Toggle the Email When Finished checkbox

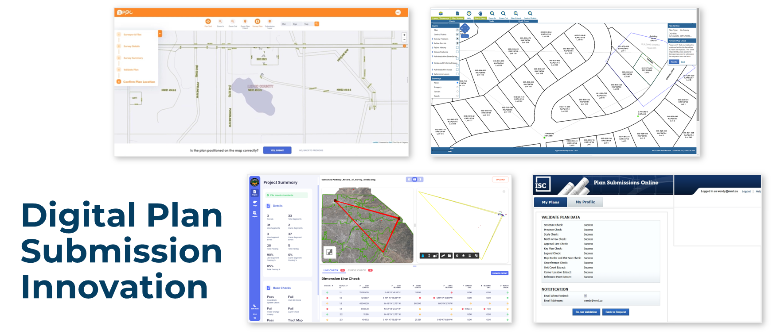tap(585, 296)
